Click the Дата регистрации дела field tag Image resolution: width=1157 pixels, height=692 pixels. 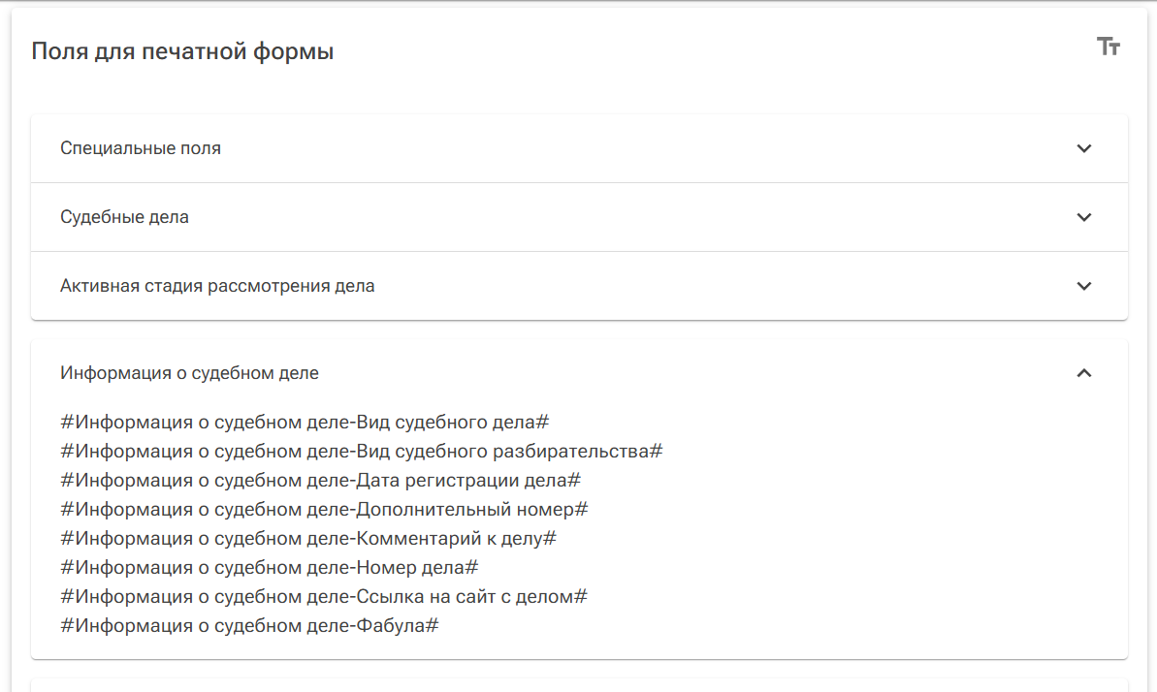[x=320, y=481]
